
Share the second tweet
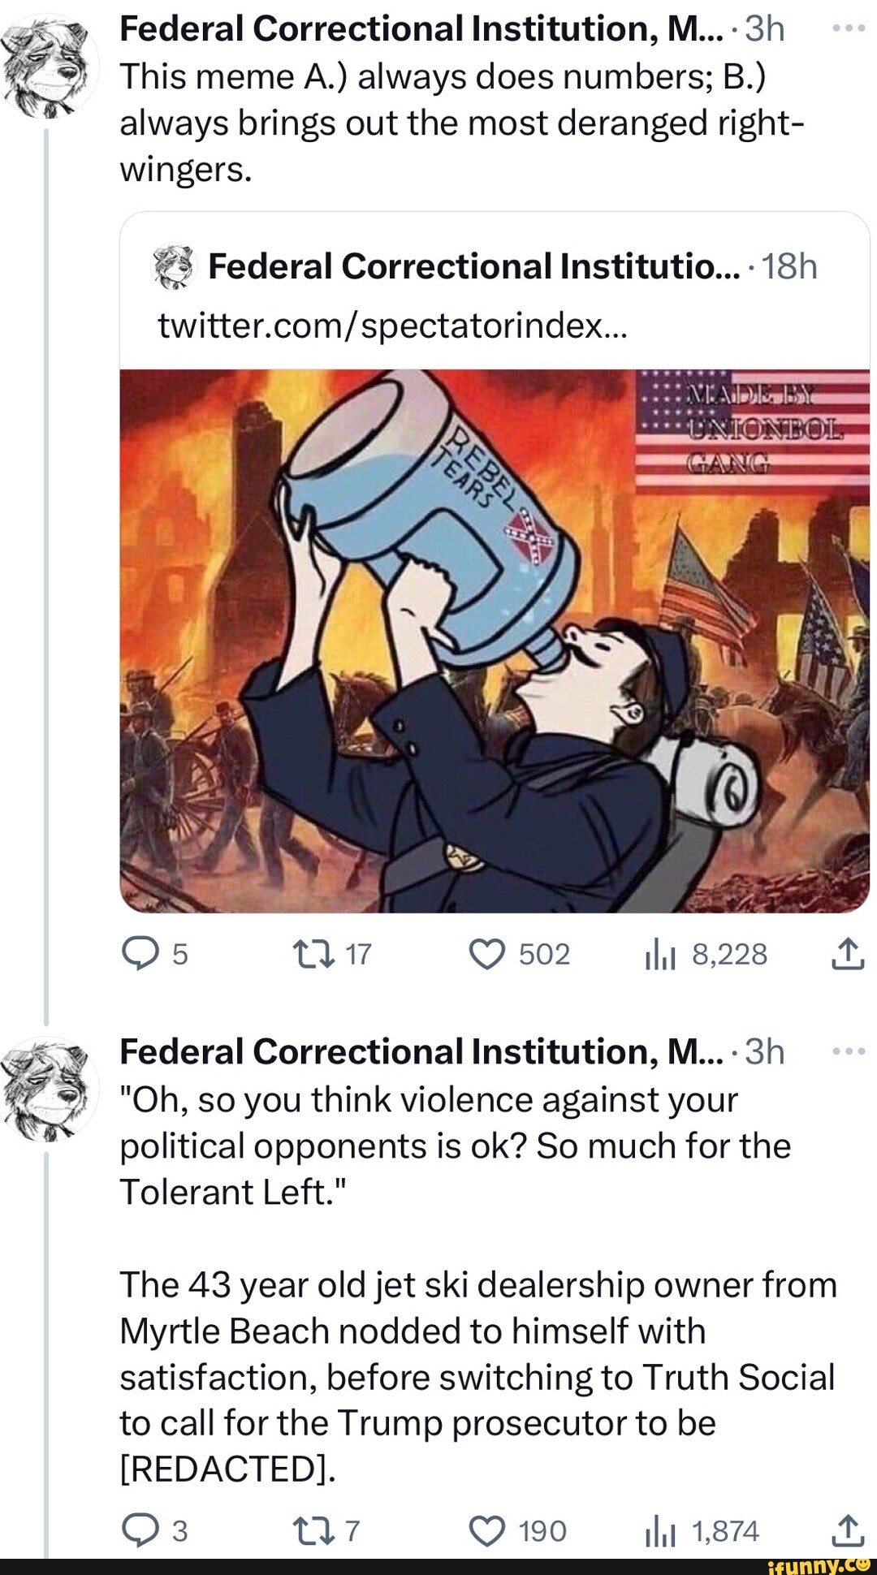tap(848, 1530)
